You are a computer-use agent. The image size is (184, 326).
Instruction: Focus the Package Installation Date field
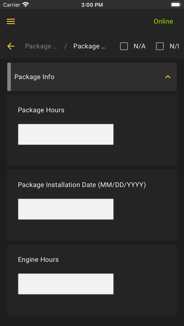pyautogui.click(x=66, y=209)
